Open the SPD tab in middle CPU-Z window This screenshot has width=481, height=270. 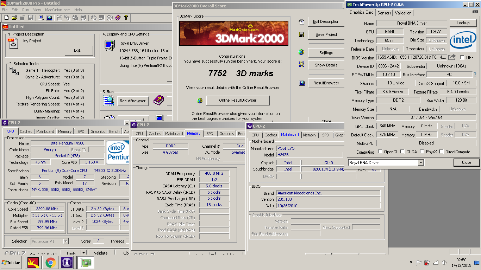point(210,134)
